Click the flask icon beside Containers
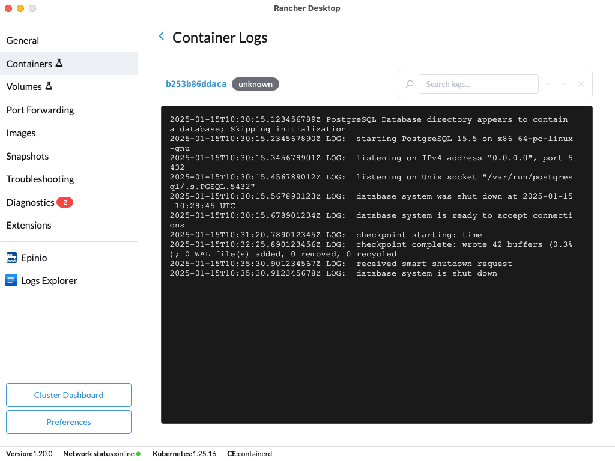 pos(59,63)
